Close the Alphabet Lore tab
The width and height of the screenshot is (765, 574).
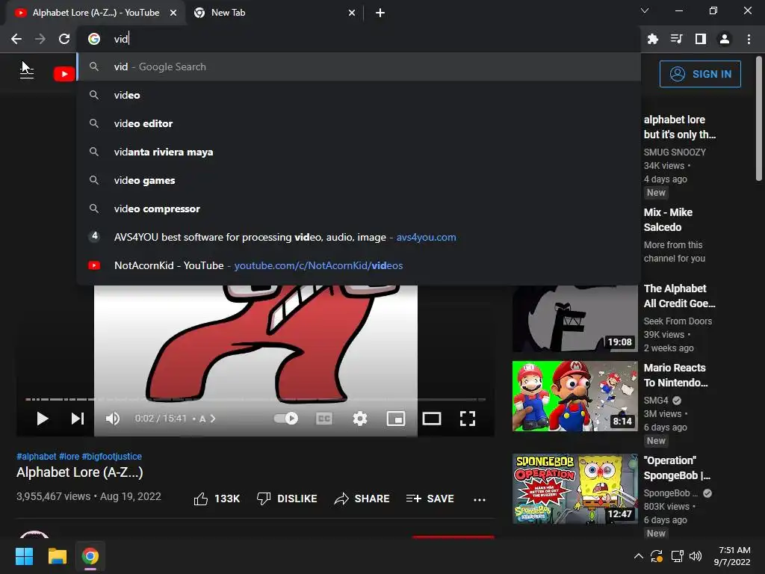pos(173,13)
